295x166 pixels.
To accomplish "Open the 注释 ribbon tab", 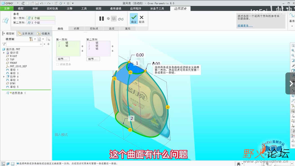I will [69, 8].
